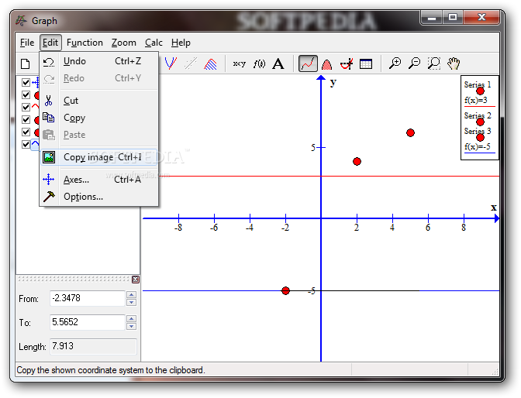This screenshot has height=398, width=521.
Task: Click the red point near x=2
Action: 357,161
